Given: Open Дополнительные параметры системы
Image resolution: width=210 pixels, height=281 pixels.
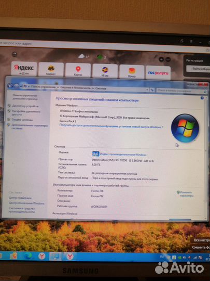Looking at the screenshot, I should [x=30, y=126].
